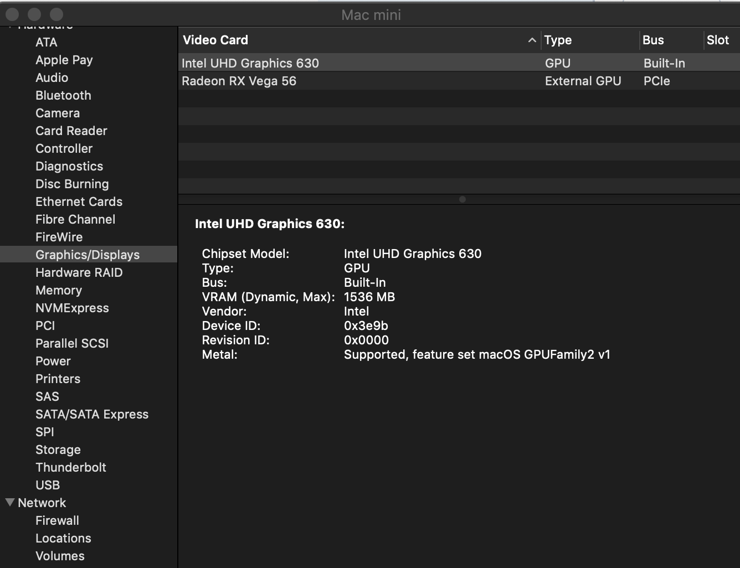Close the Mac mini window
Screen dimensions: 740x568
point(12,14)
